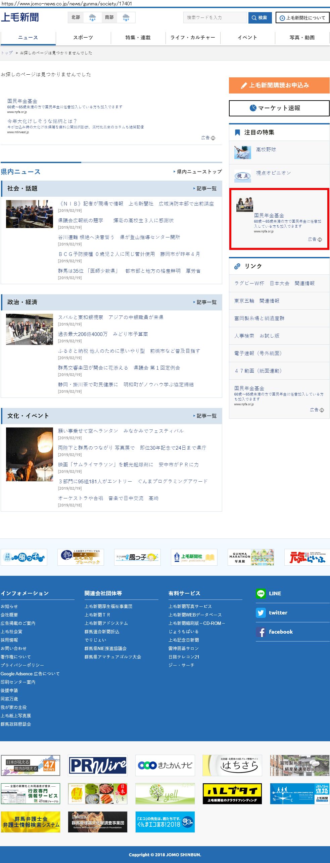
Task: Click 広告 info icon under リンク list ad
Action: pos(322,410)
